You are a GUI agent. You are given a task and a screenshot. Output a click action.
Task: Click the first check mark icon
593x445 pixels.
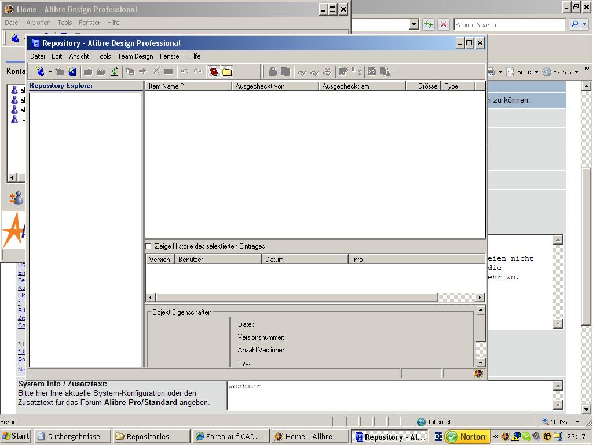pyautogui.click(x=302, y=72)
